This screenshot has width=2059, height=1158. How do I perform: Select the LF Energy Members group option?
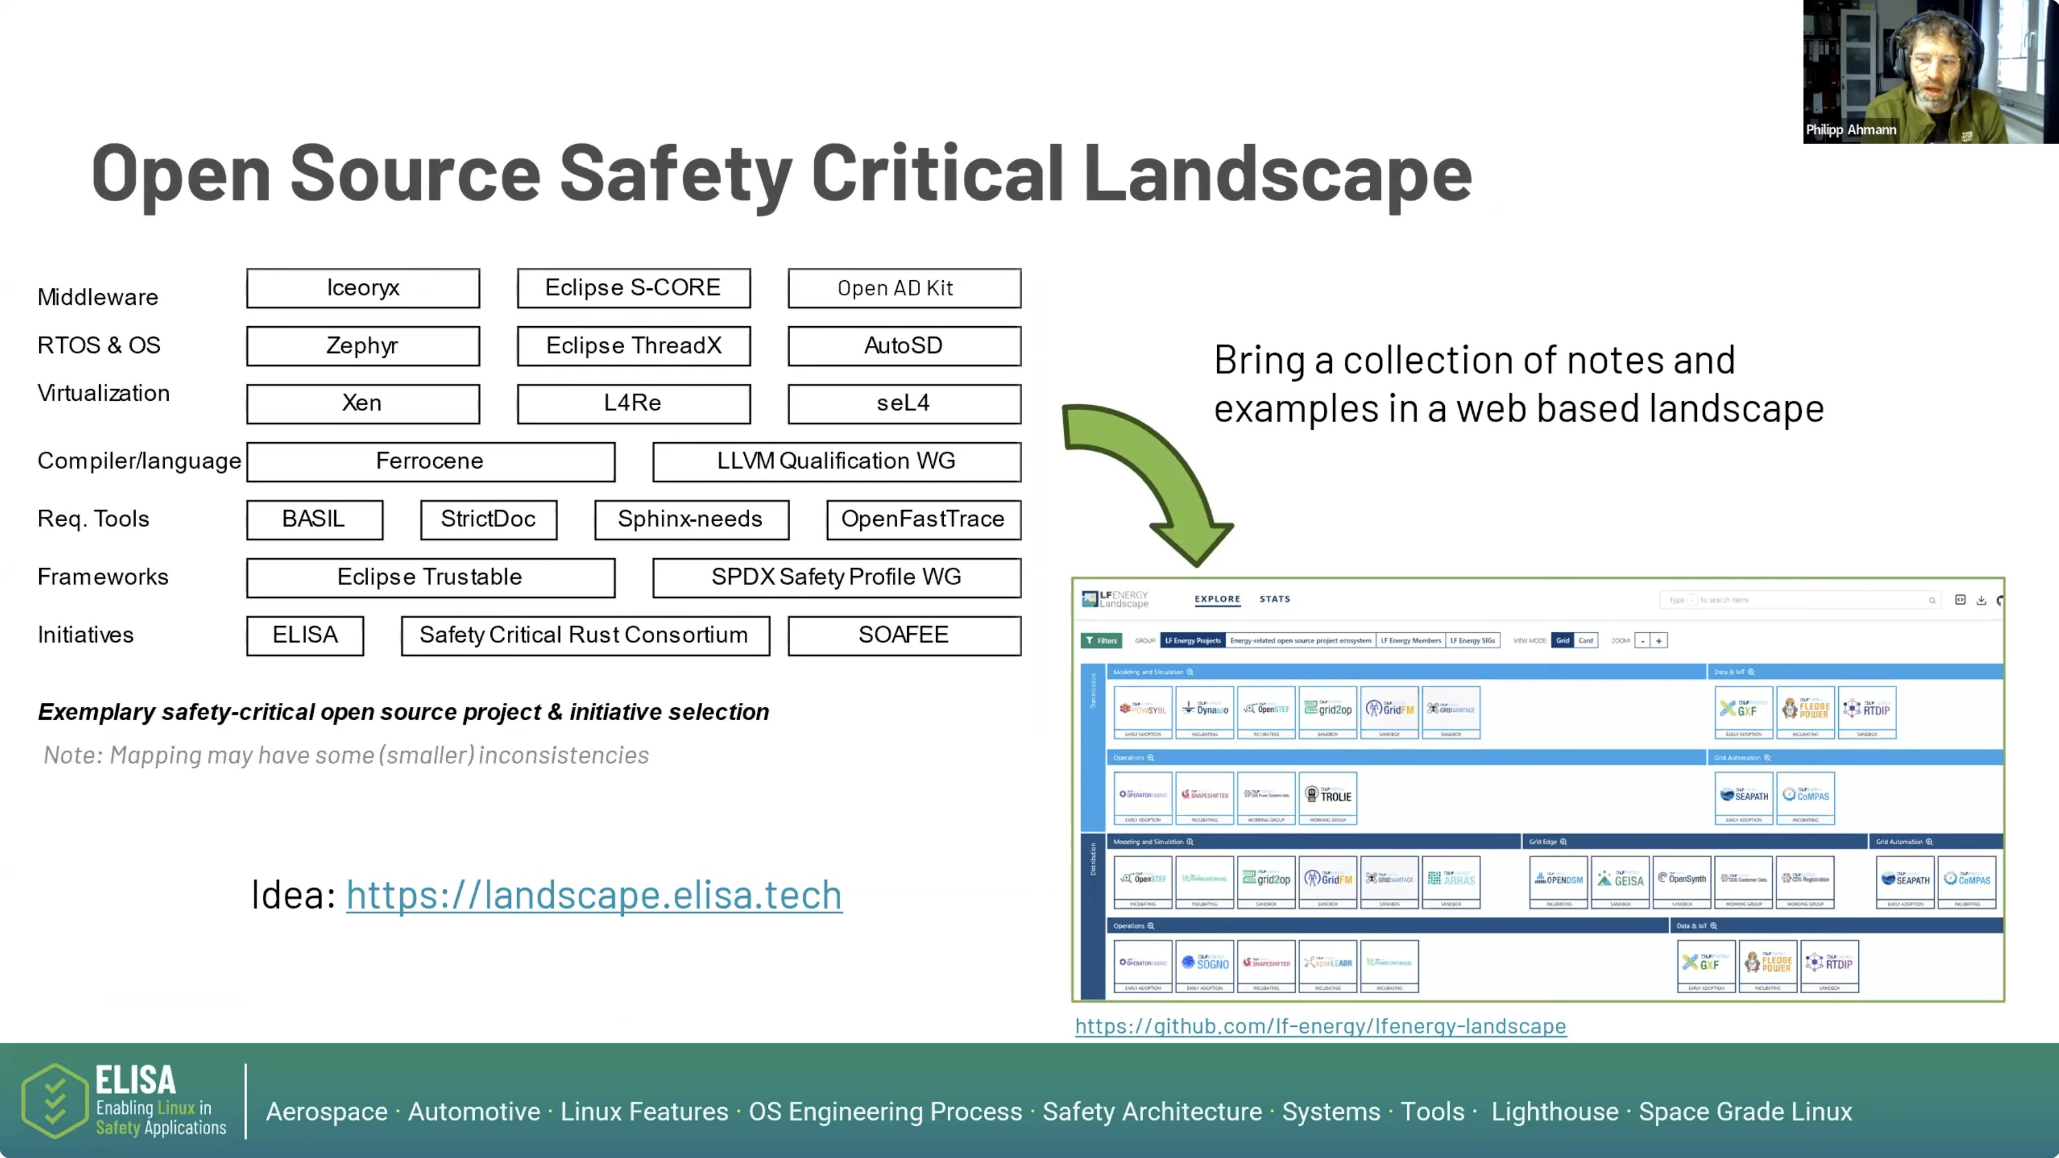click(1412, 641)
